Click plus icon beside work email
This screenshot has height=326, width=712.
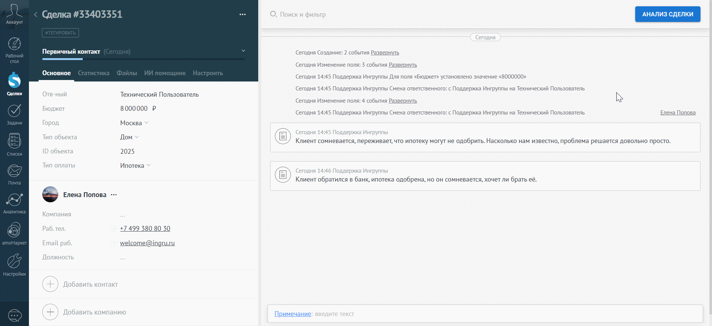tap(114, 243)
